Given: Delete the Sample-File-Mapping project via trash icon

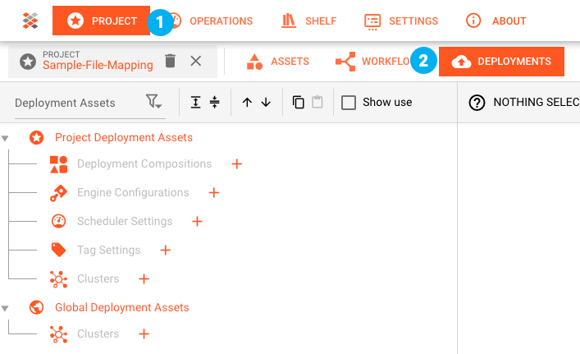Looking at the screenshot, I should click(x=170, y=61).
